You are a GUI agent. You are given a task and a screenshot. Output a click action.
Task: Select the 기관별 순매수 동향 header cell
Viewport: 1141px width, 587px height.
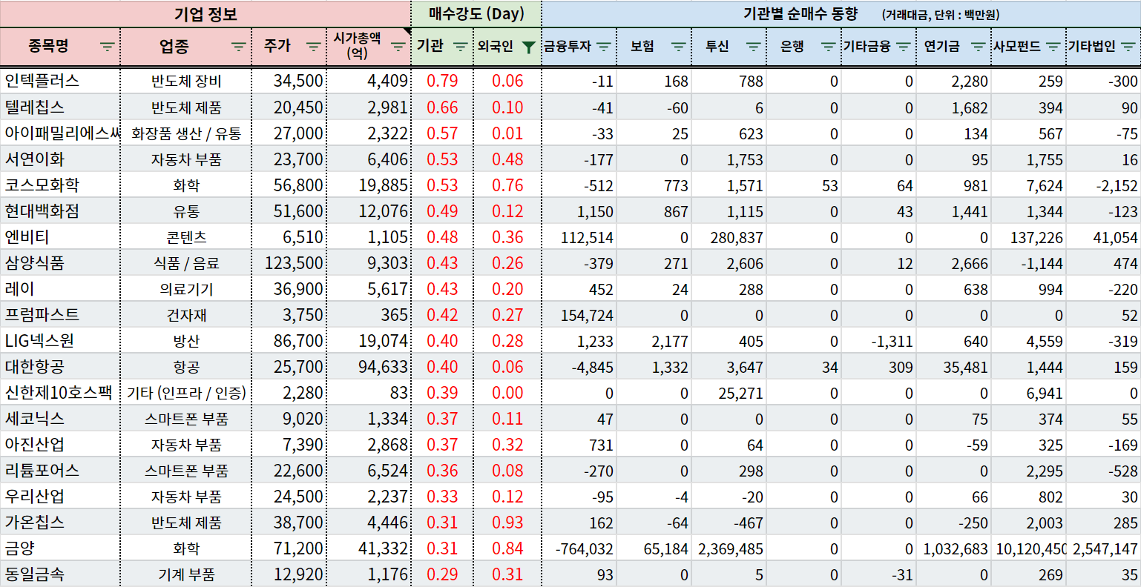click(x=841, y=14)
